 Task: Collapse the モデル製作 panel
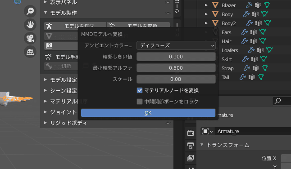(45, 13)
